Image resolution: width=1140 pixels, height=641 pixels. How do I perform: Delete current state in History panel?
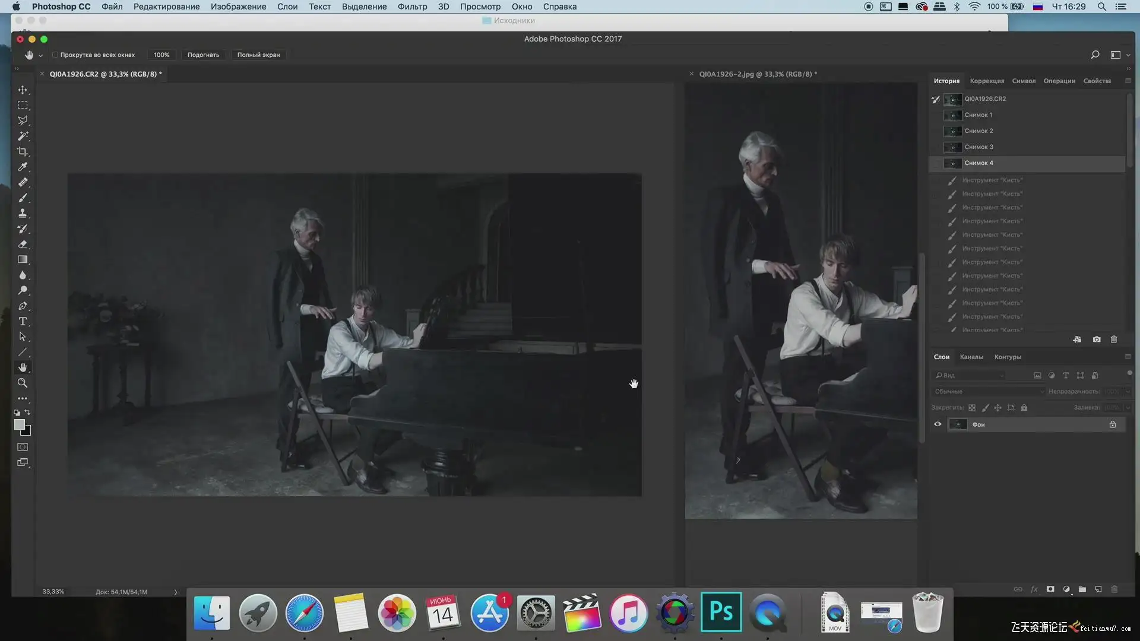point(1114,339)
